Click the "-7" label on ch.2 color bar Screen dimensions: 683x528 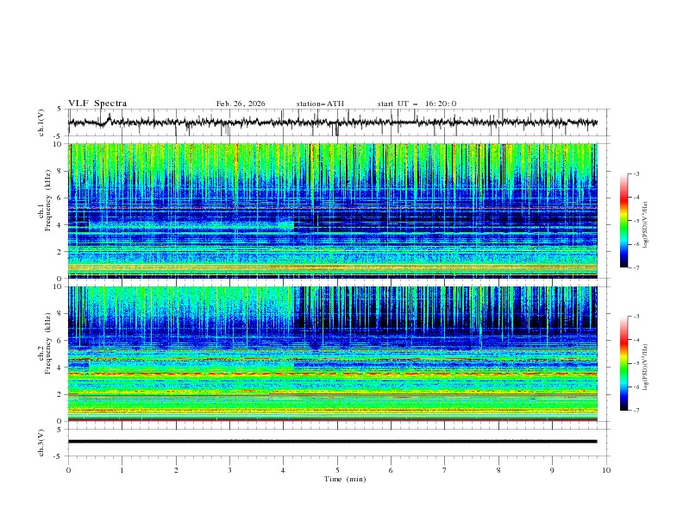(636, 411)
